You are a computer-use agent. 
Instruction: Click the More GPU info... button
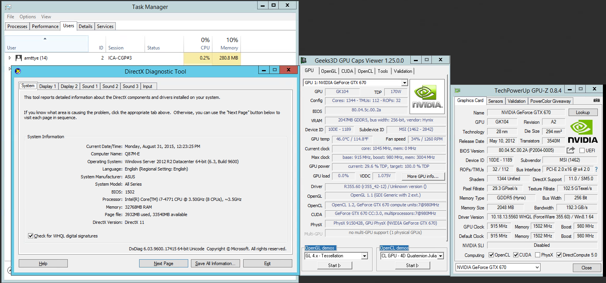point(423,176)
